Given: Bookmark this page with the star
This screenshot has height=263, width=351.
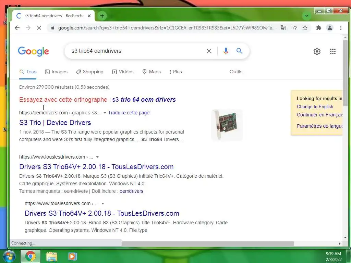Looking at the screenshot, I should (305, 28).
